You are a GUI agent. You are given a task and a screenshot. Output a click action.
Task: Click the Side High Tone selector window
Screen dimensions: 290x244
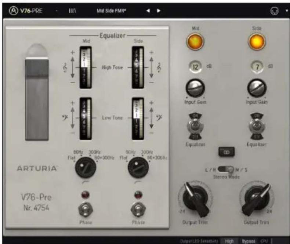click(138, 68)
